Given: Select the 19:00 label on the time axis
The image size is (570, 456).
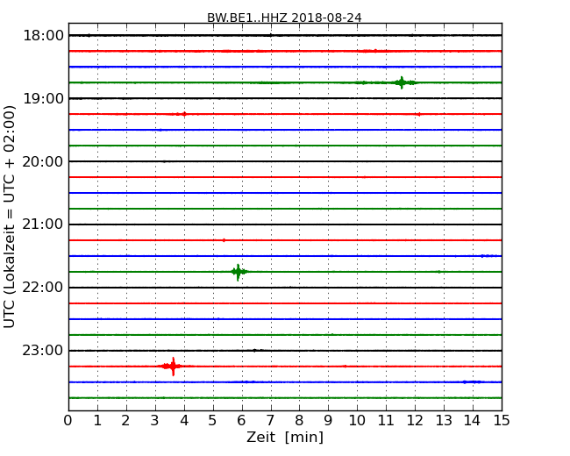Looking at the screenshot, I should [43, 98].
